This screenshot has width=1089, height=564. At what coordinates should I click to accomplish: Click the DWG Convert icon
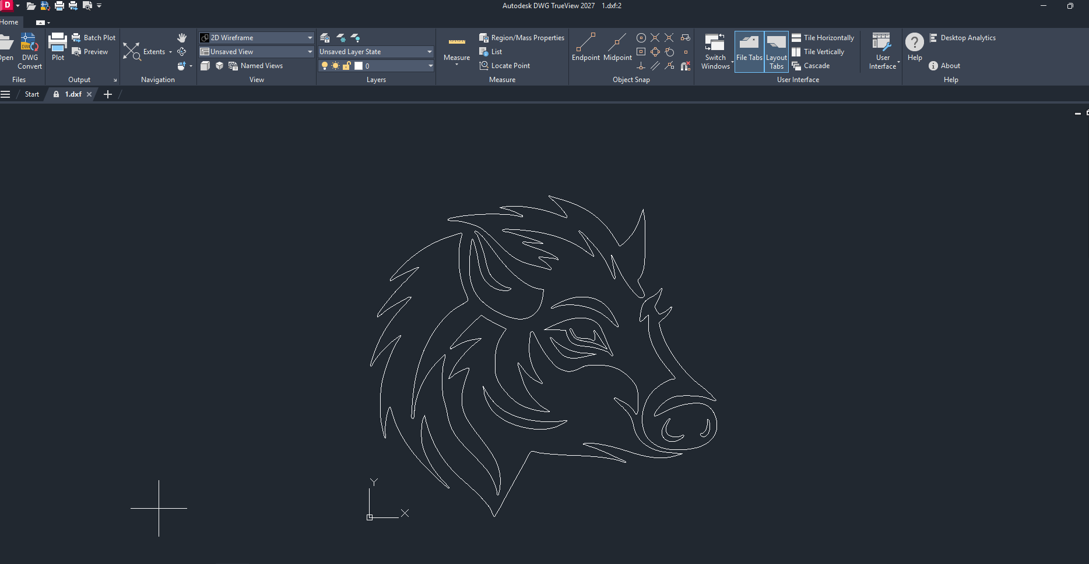29,44
